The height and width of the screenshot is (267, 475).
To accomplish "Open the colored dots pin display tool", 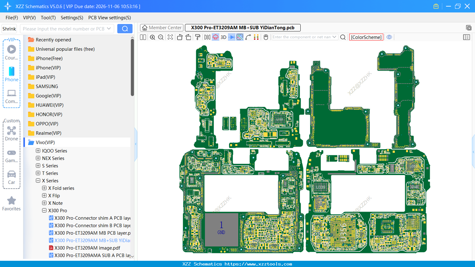I will point(256,37).
